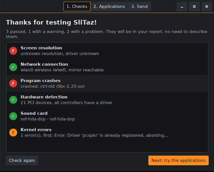Viewport: 214px width, 172px height.
Task: Select the Kernel errors pcspkr entry
Action: pyautogui.click(x=107, y=132)
